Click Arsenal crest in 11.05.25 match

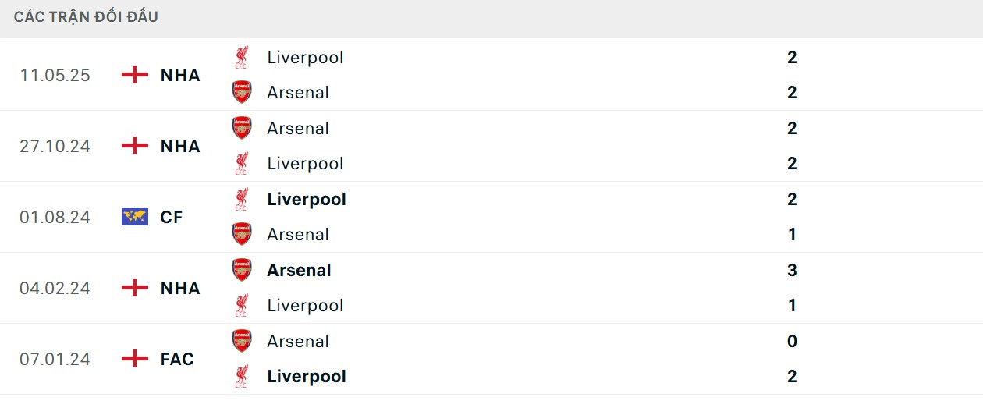tap(242, 92)
